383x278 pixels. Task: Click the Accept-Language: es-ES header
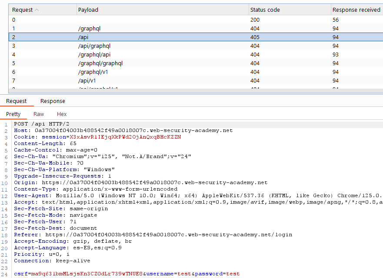pos(68,248)
